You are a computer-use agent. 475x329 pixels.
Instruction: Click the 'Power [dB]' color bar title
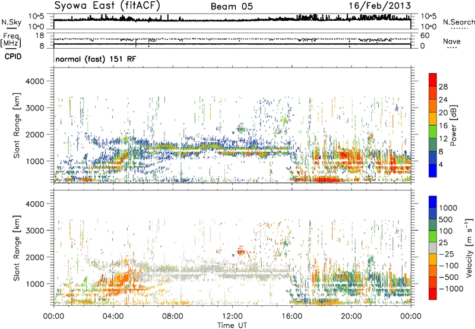(x=453, y=125)
